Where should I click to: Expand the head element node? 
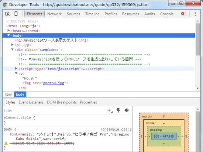pos(8,31)
